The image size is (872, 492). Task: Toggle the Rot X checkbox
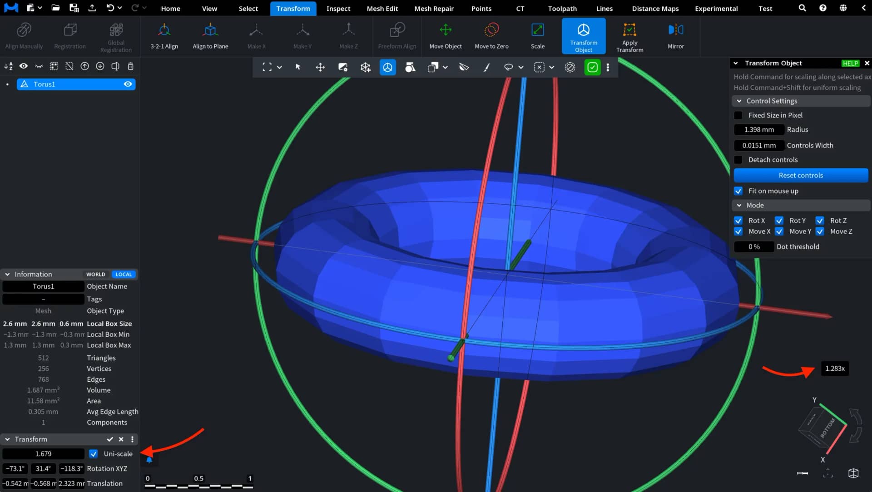[738, 221]
